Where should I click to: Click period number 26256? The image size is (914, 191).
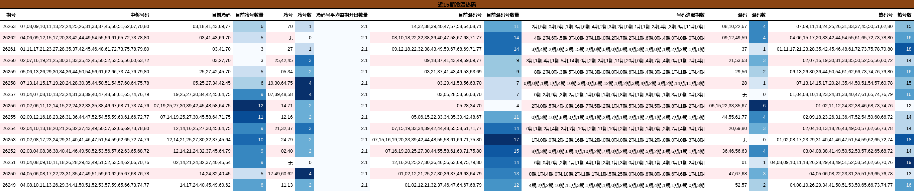(9, 105)
